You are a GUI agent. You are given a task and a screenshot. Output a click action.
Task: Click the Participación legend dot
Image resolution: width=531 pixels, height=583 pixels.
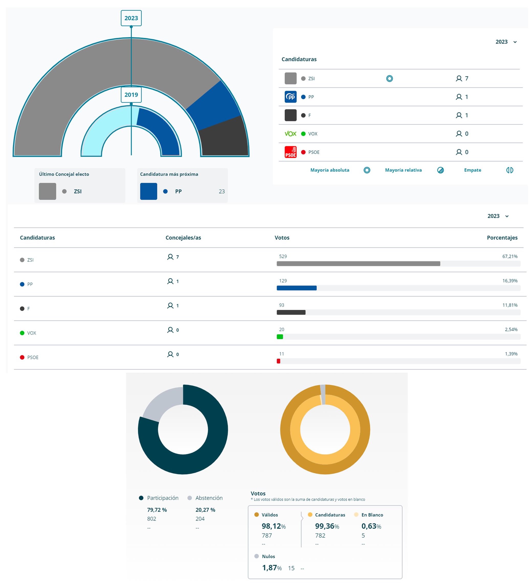click(x=141, y=498)
